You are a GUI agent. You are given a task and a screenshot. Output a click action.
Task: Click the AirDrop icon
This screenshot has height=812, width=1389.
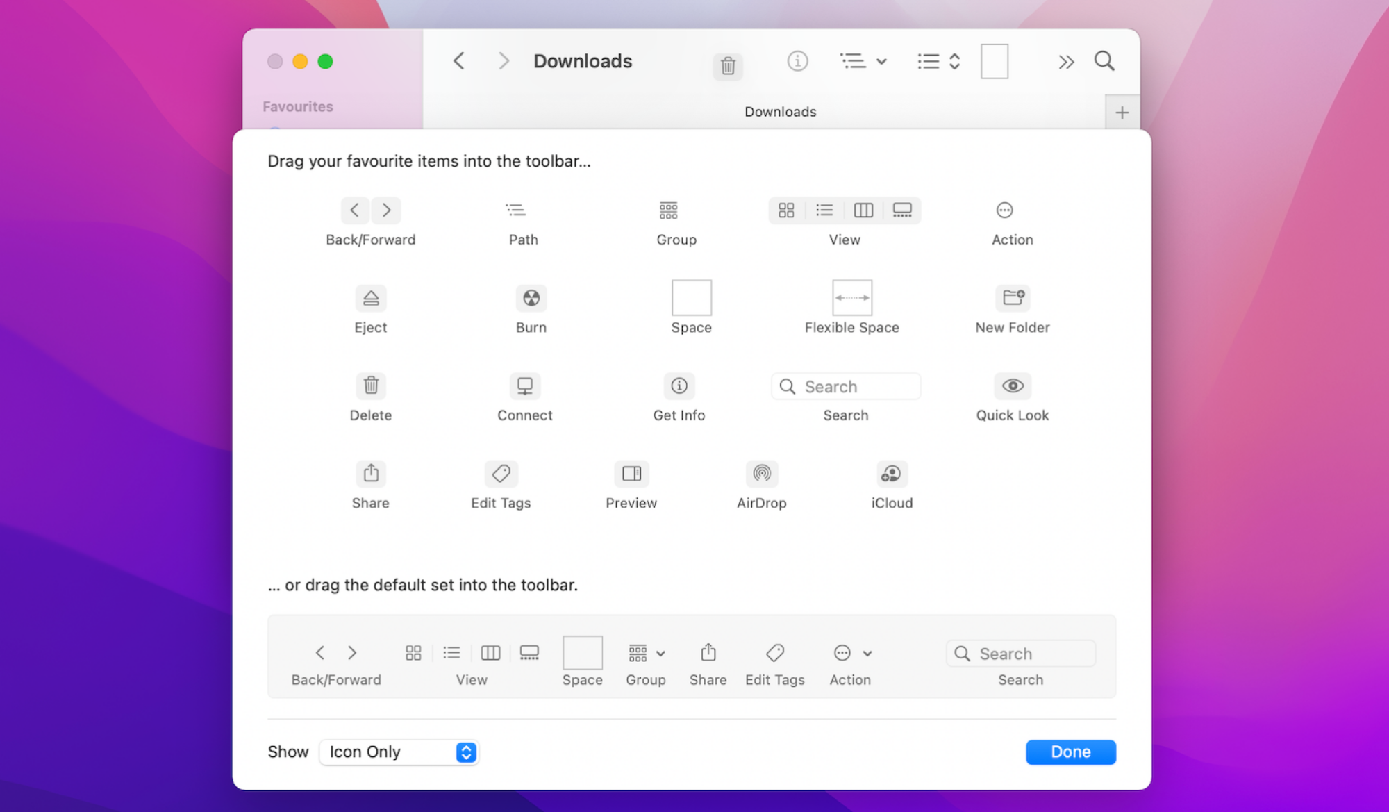click(762, 474)
